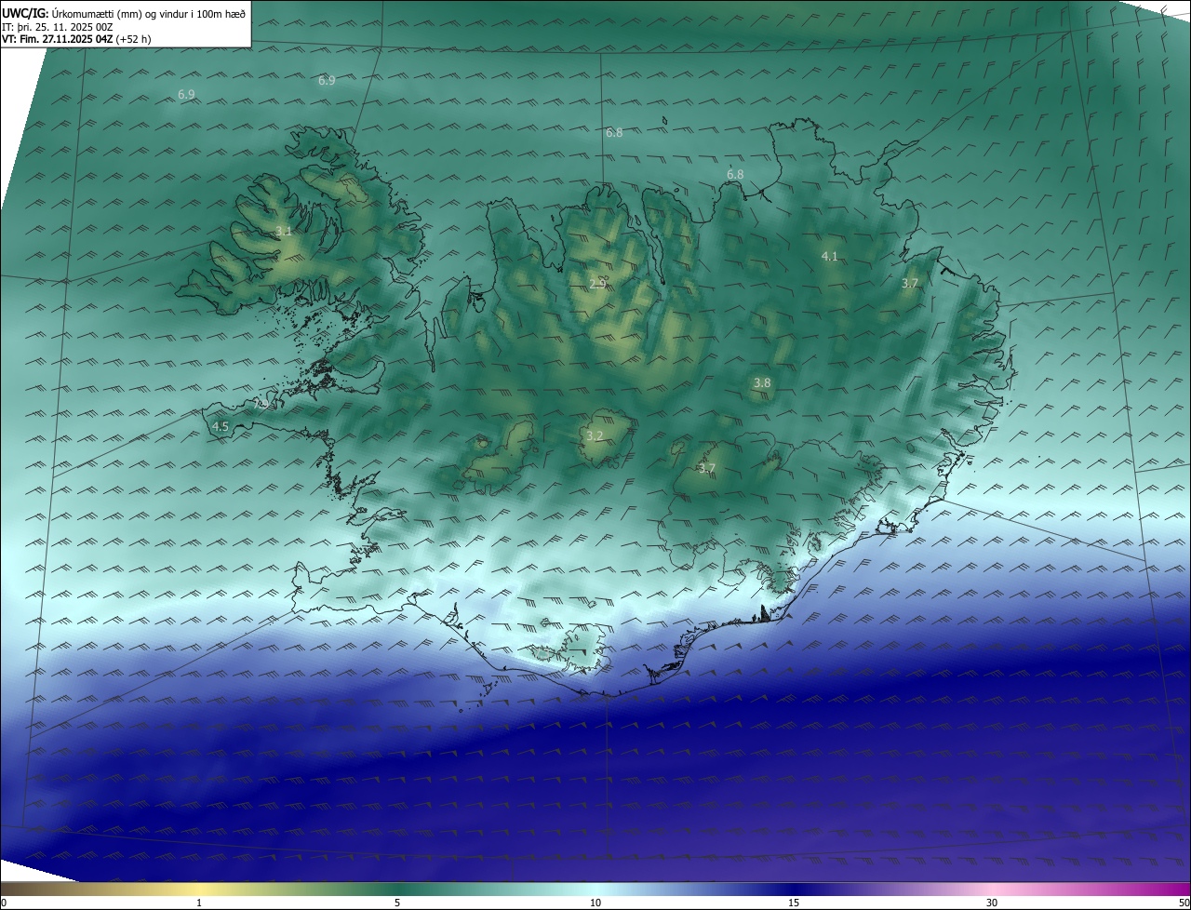Click the 10 tick on the color scale

click(x=595, y=903)
